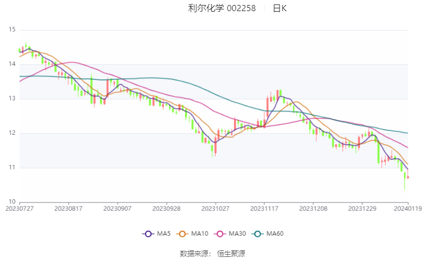Screen dimensions: 425x258
Task: Click the 20230727 date axis label
Action: [x=20, y=208]
